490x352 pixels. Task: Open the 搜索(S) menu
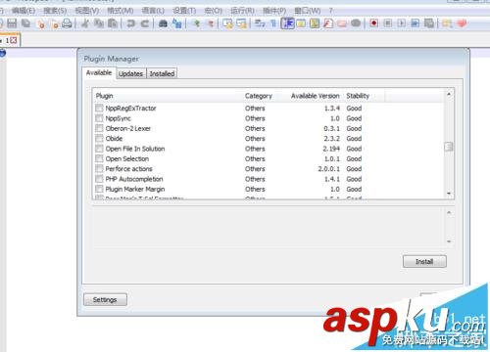55,11
